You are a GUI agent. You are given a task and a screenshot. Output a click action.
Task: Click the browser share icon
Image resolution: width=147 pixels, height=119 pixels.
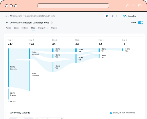[x=128, y=6]
